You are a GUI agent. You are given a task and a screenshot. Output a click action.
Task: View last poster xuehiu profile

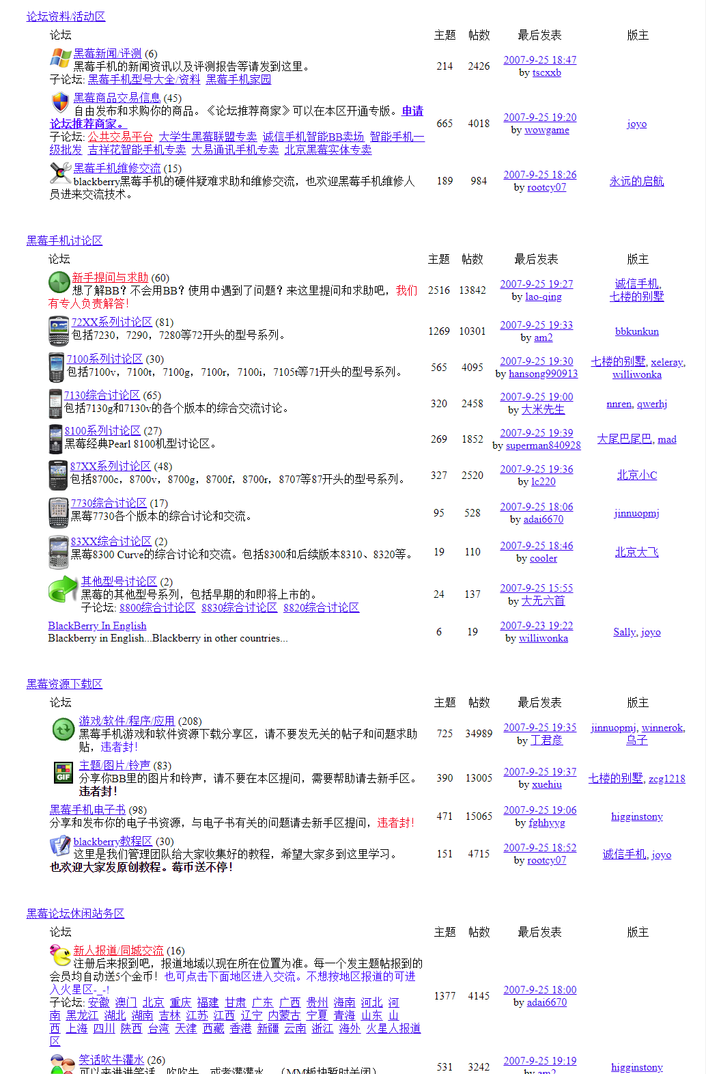[547, 784]
